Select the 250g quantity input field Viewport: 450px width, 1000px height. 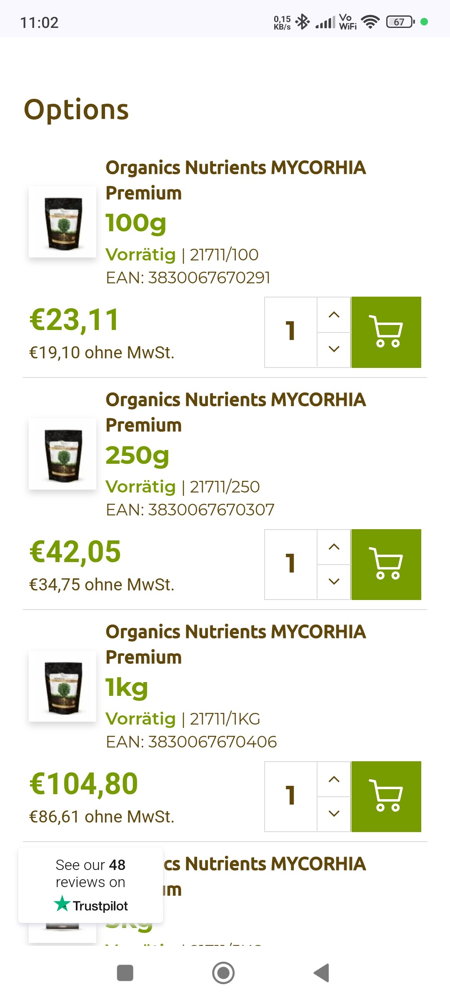click(x=291, y=564)
